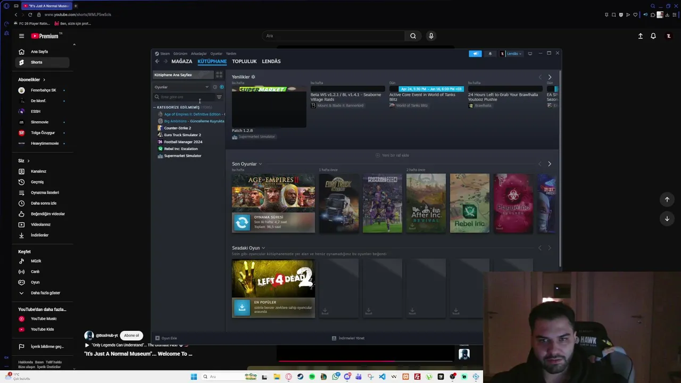Switch to MAĞAZA tab in Steam
This screenshot has height=383, width=681.
[182, 62]
